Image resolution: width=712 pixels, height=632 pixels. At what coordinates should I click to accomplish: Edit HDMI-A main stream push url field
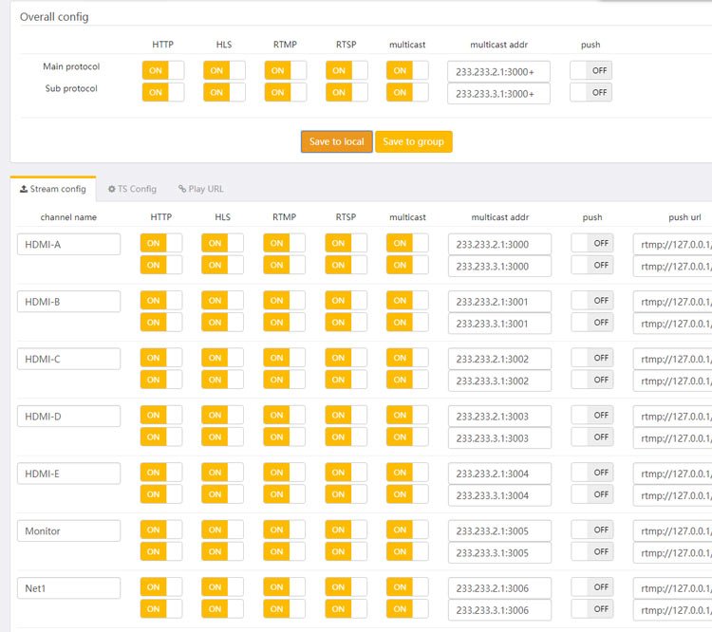(x=672, y=244)
